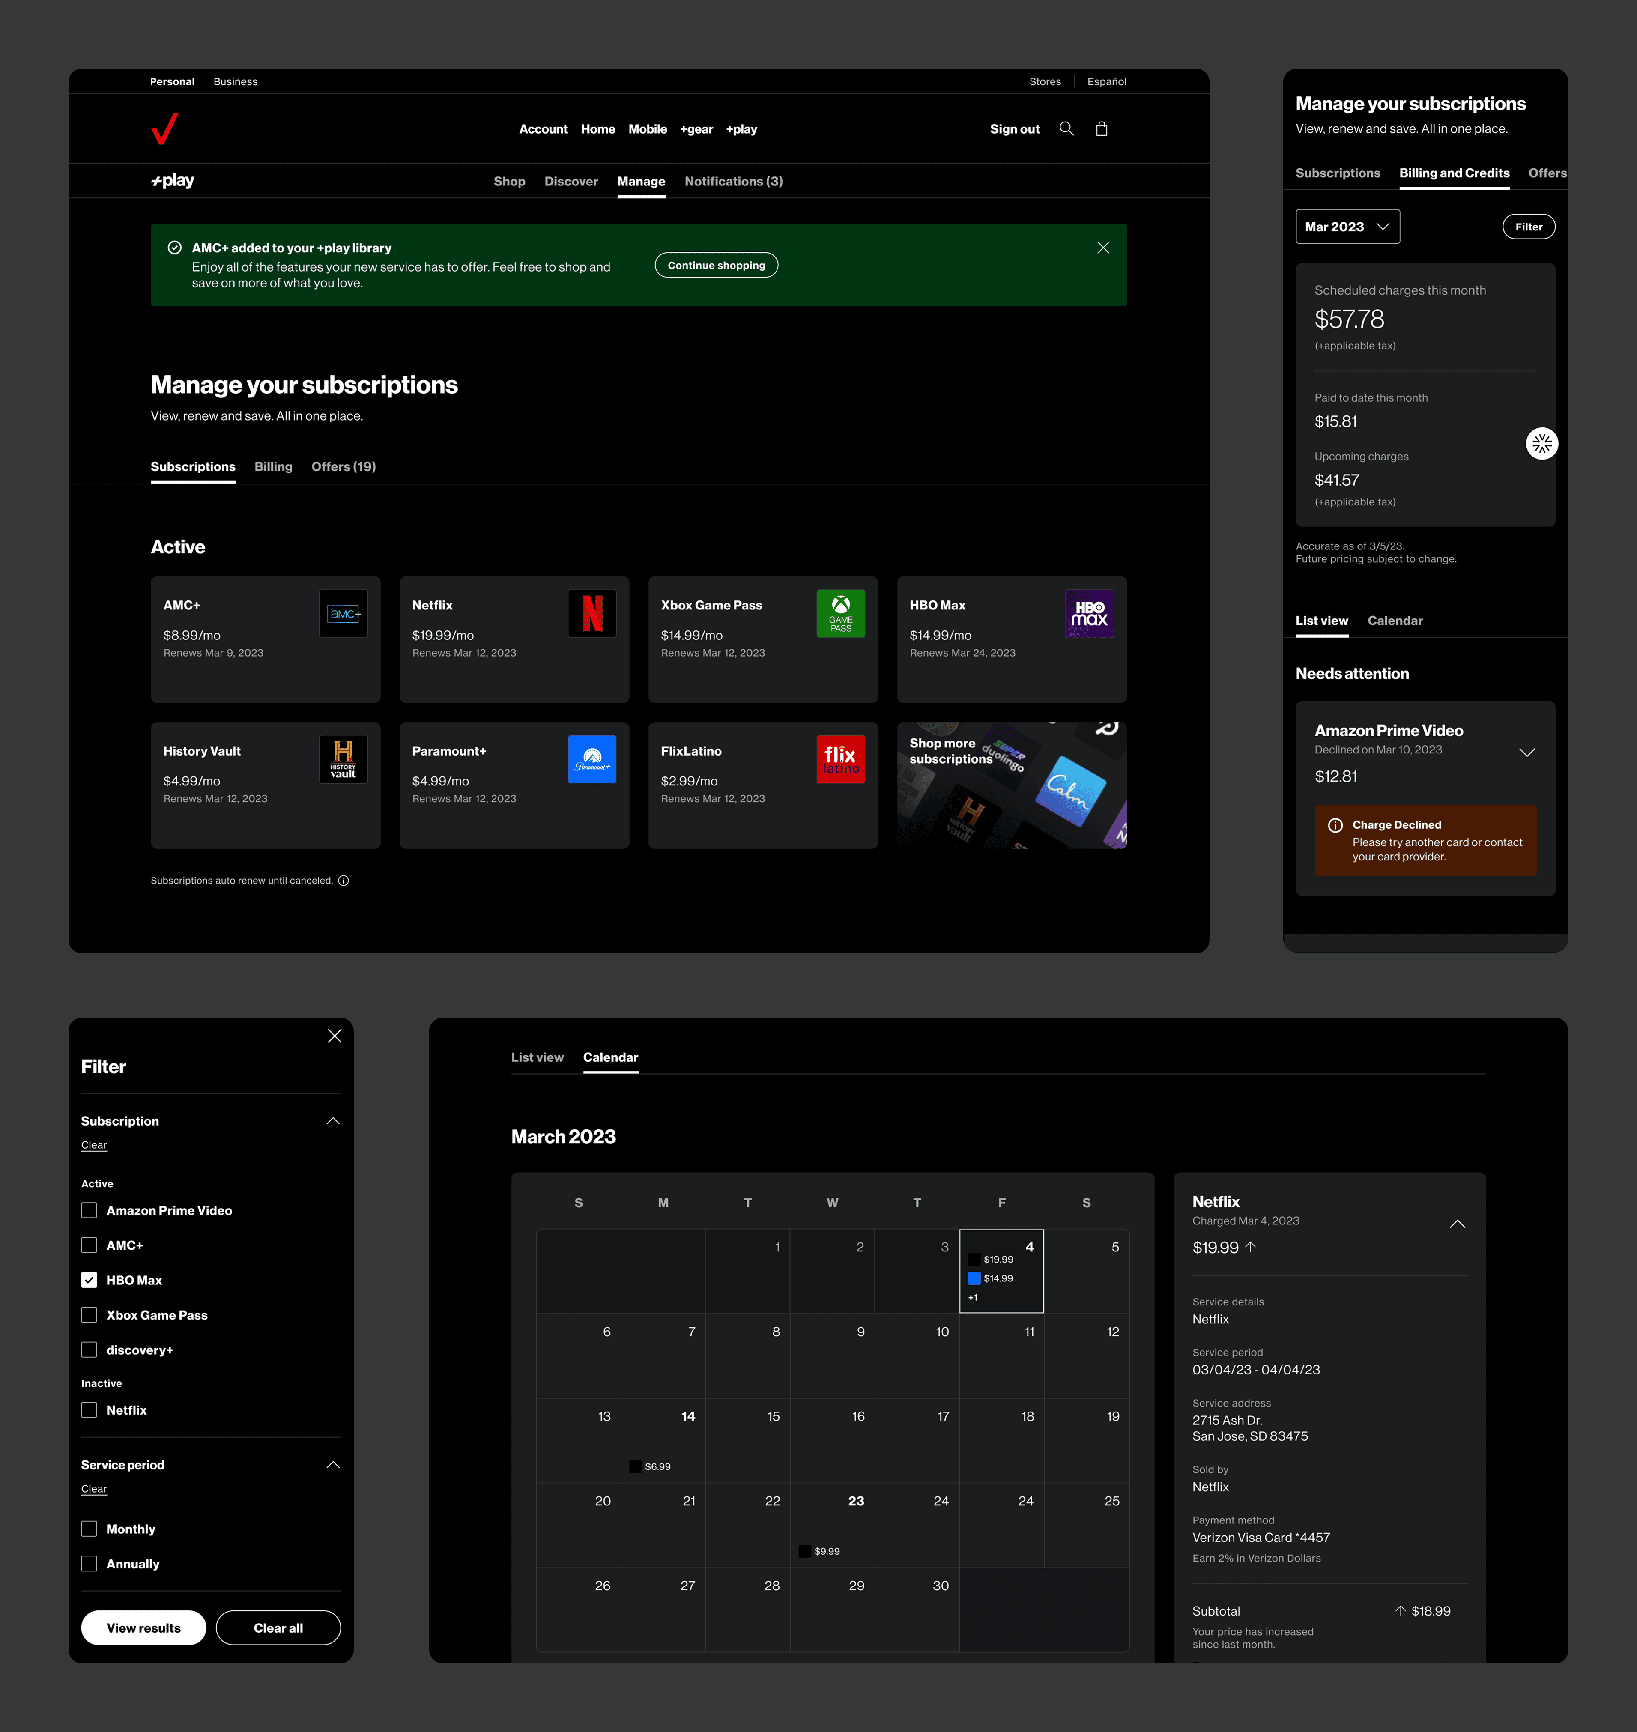
Task: Click the Continue shopping button
Action: [x=716, y=265]
